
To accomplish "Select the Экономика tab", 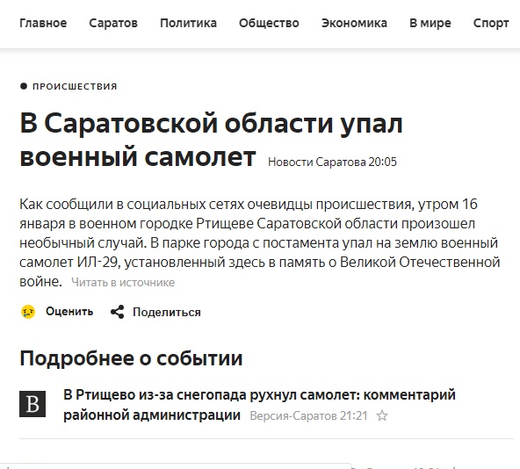I will pyautogui.click(x=354, y=23).
